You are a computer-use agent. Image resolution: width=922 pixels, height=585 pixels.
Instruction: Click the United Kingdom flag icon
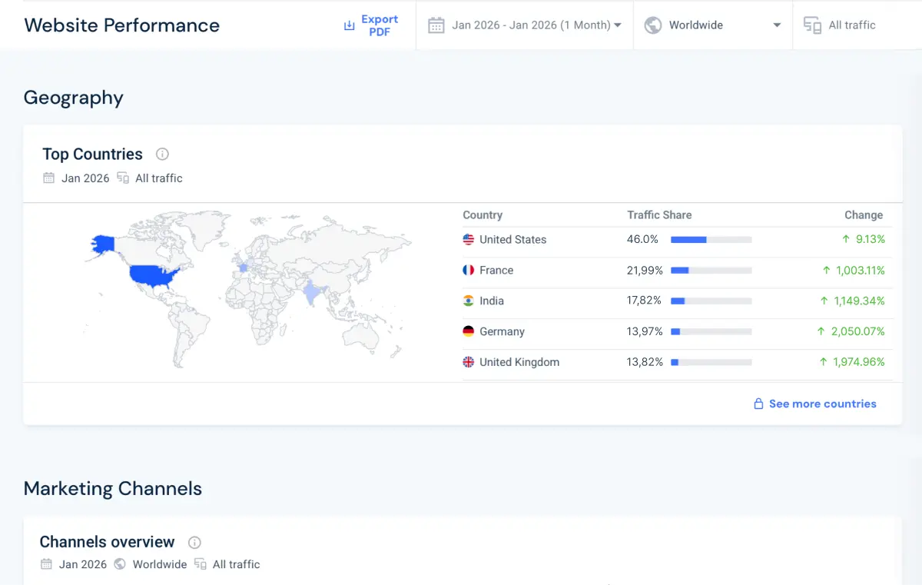pos(469,362)
